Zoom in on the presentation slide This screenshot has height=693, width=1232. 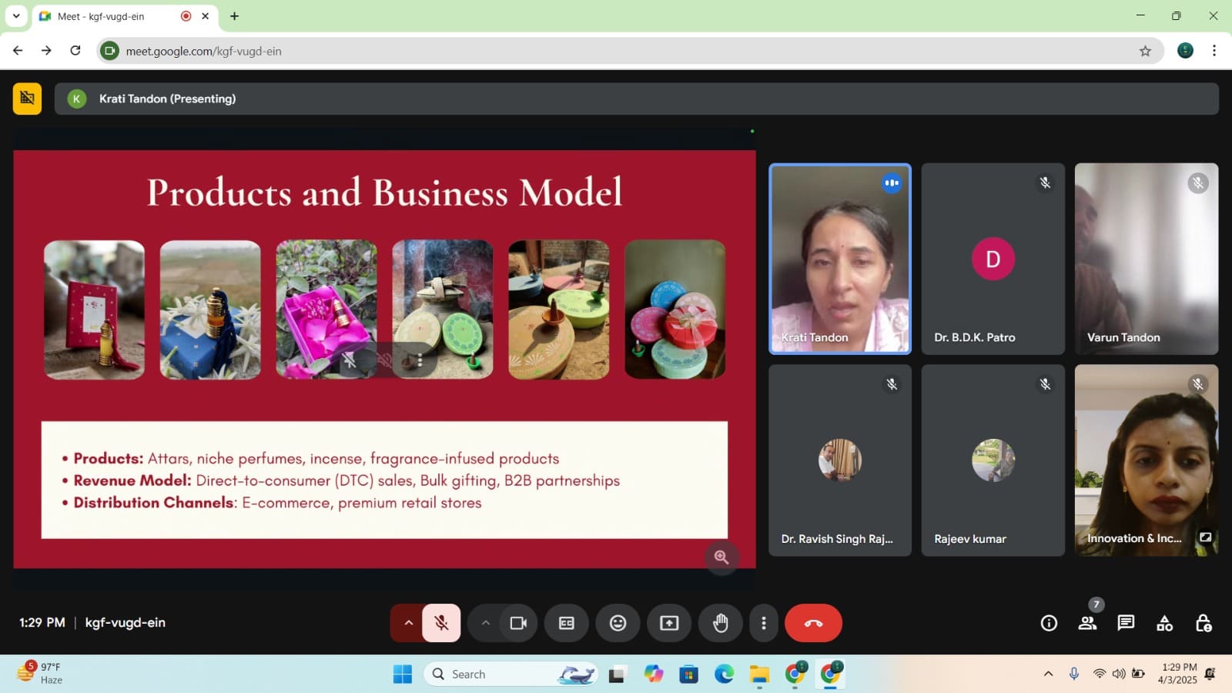pos(721,557)
